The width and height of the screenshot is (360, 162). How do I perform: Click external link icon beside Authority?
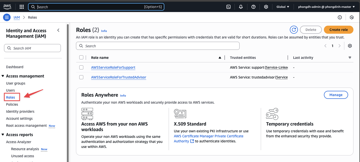click(x=192, y=141)
